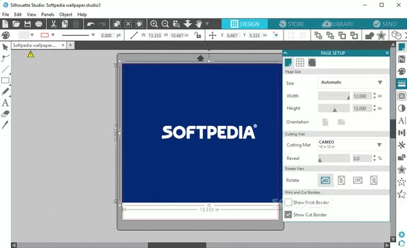The image size is (407, 248).
Task: Expand the pan tool dropdown arrow
Action: click(x=207, y=24)
